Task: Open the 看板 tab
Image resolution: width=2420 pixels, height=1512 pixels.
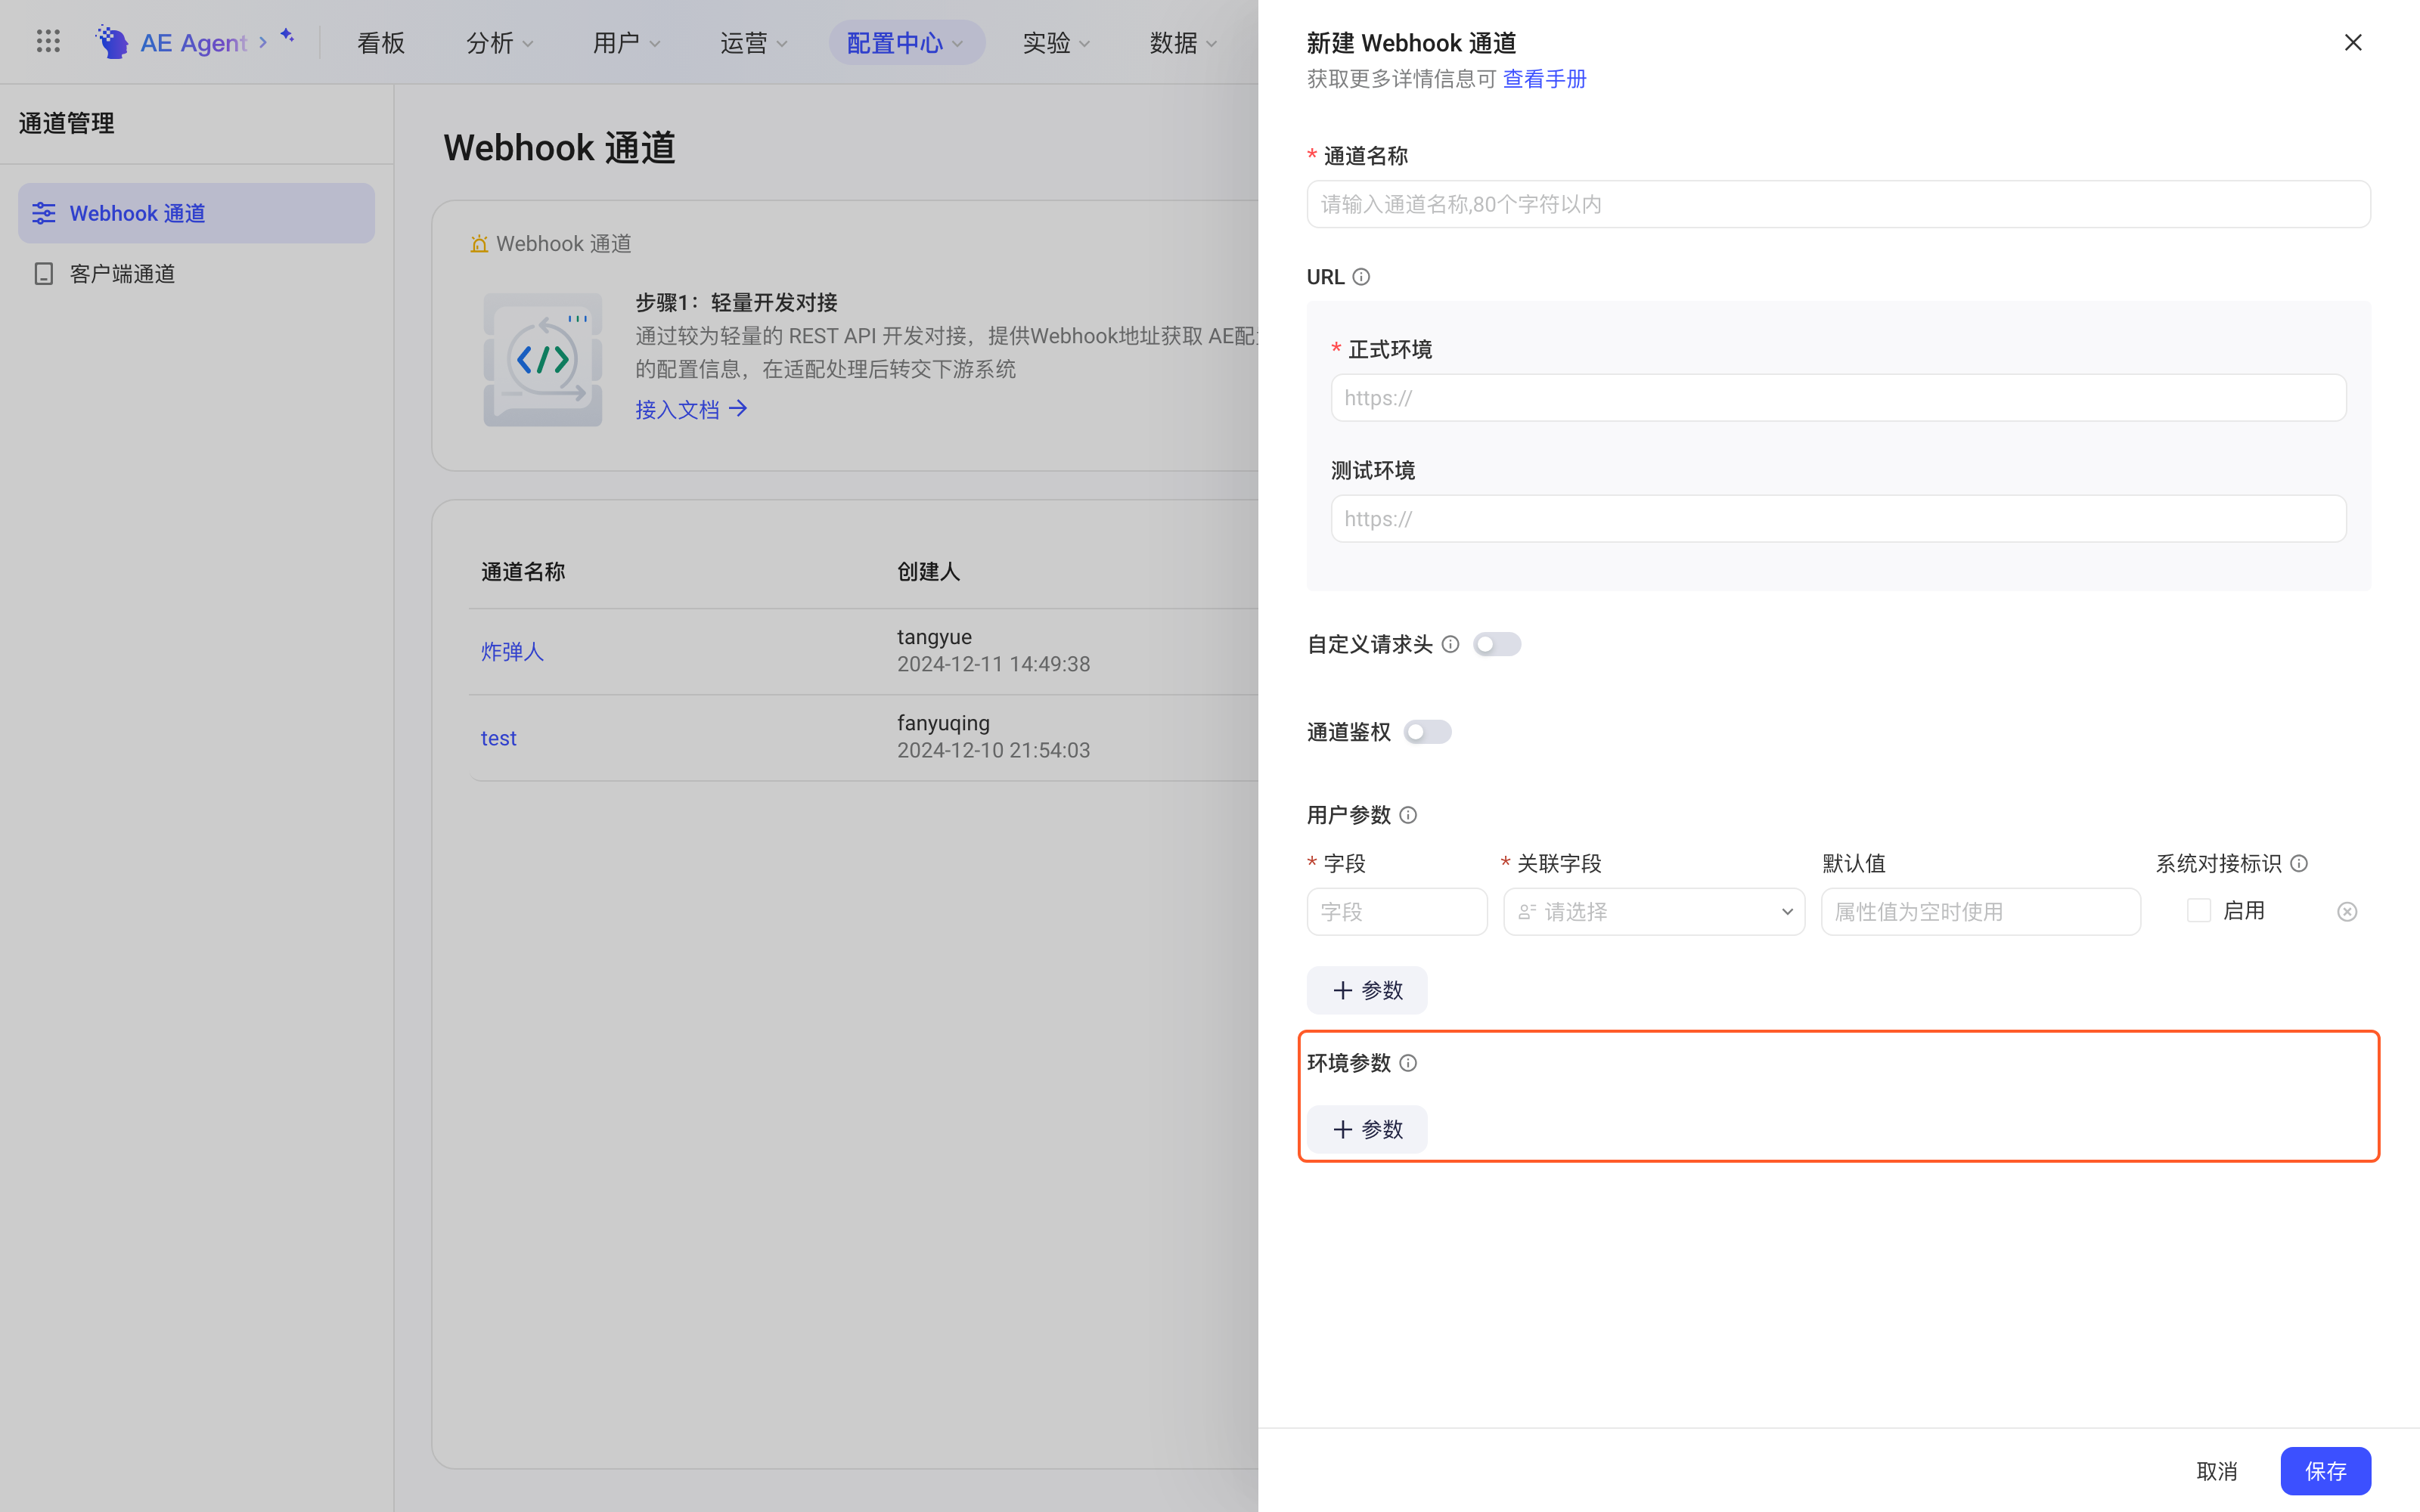Action: (381, 43)
